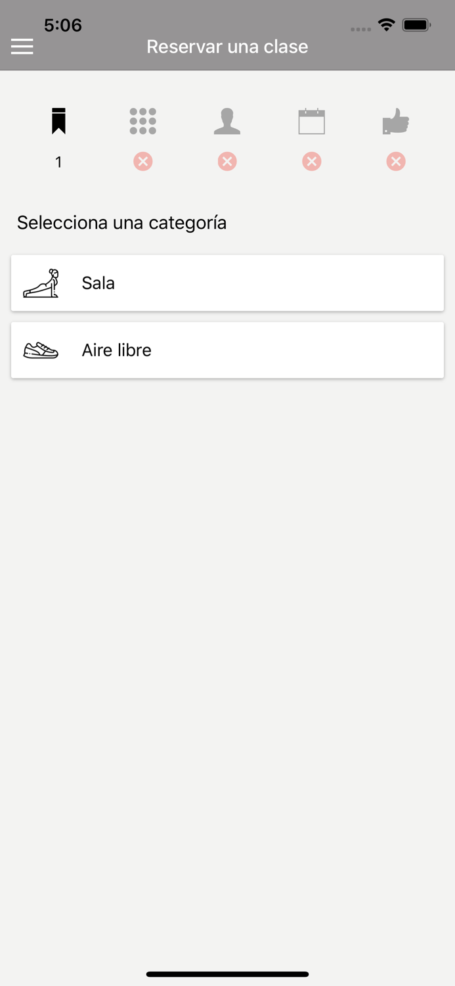This screenshot has width=455, height=986.
Task: Tap the Reservar una clase title
Action: [x=227, y=47]
